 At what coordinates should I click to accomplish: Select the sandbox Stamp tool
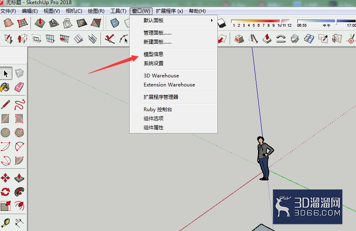pos(54,23)
